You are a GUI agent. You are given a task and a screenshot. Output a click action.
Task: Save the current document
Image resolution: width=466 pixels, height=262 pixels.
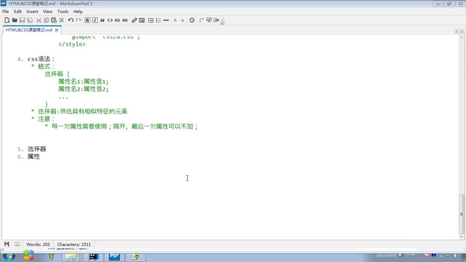(22, 20)
